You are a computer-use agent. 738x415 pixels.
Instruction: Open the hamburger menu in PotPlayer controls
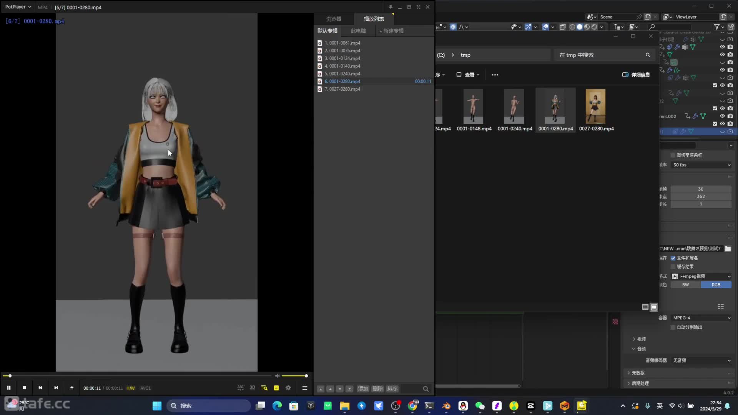(x=305, y=388)
